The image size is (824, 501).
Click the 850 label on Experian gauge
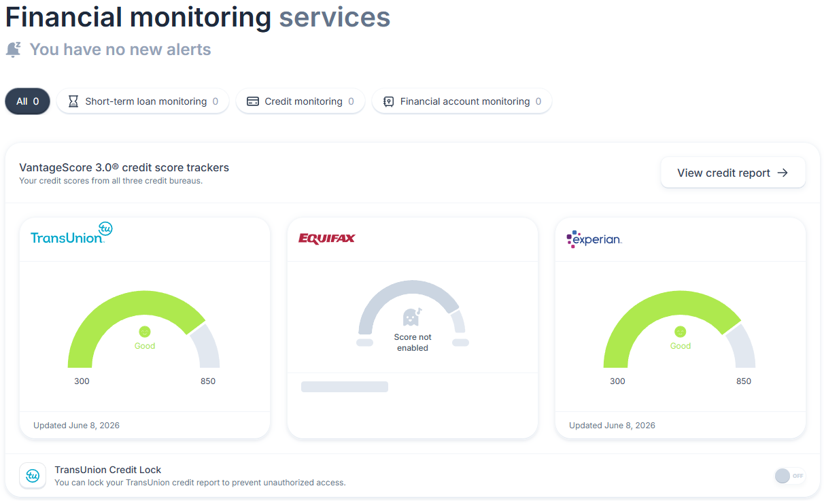pyautogui.click(x=744, y=381)
